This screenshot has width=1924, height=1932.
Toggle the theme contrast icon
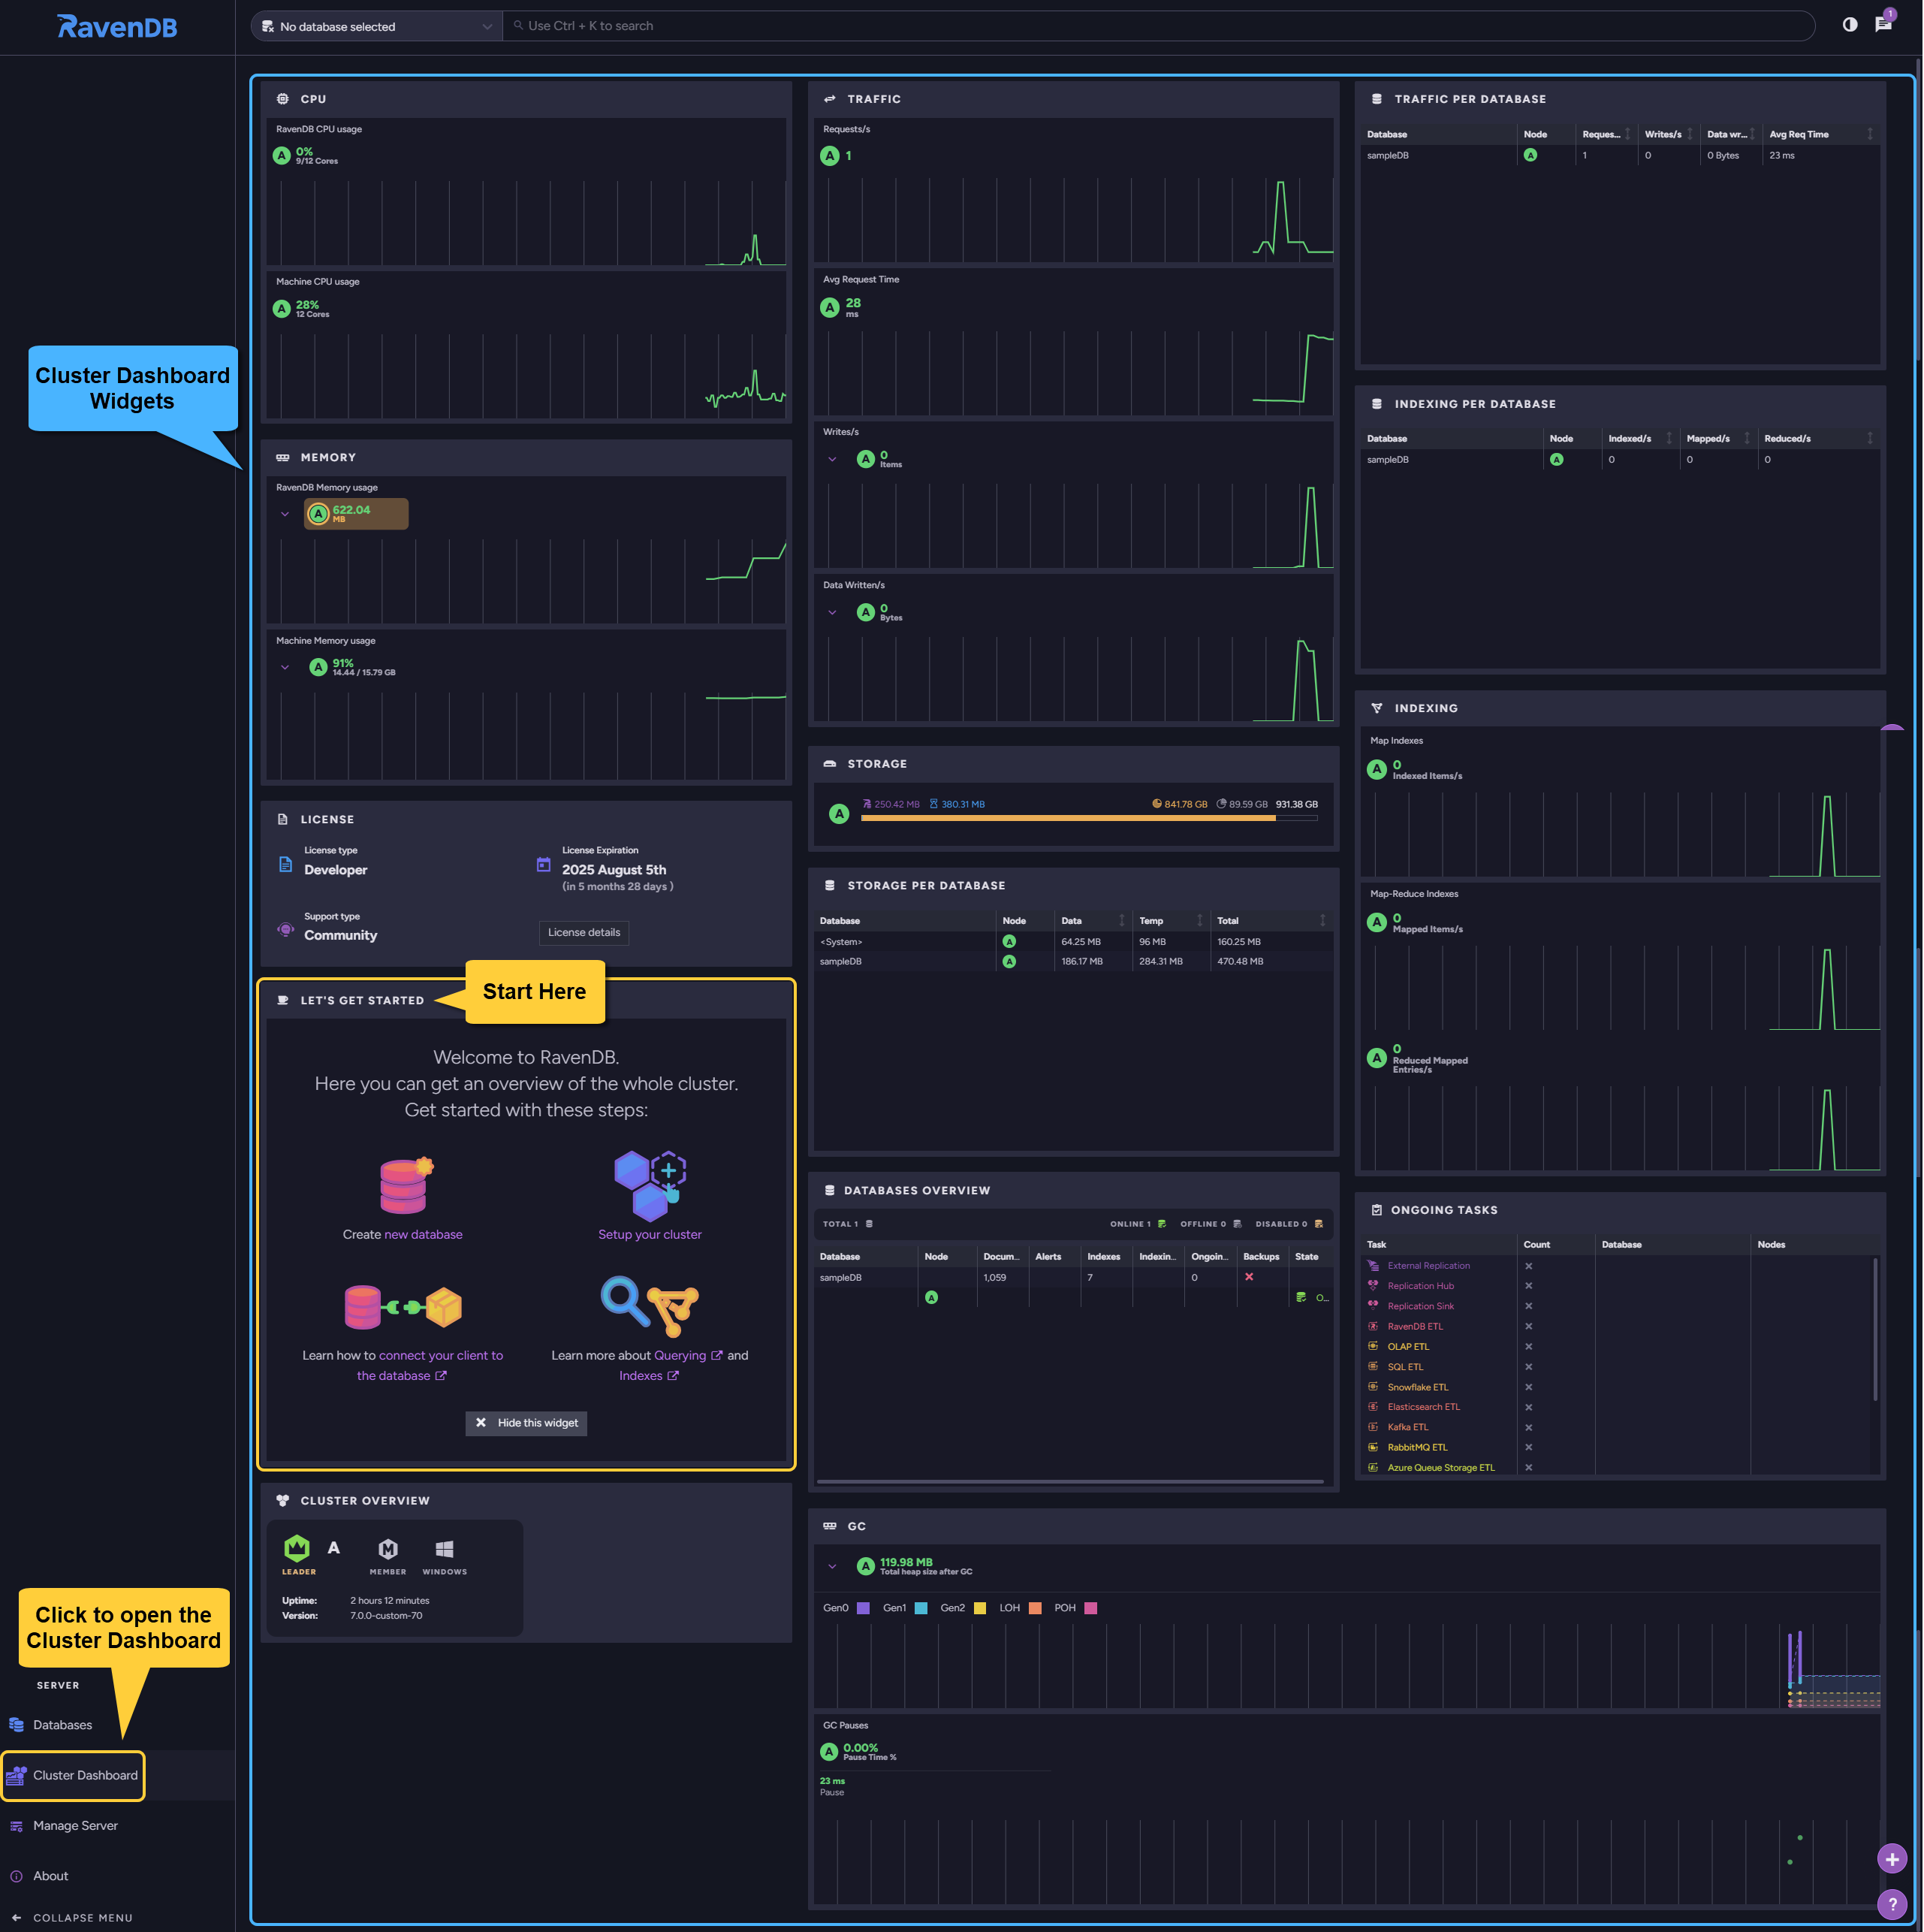click(x=1849, y=25)
